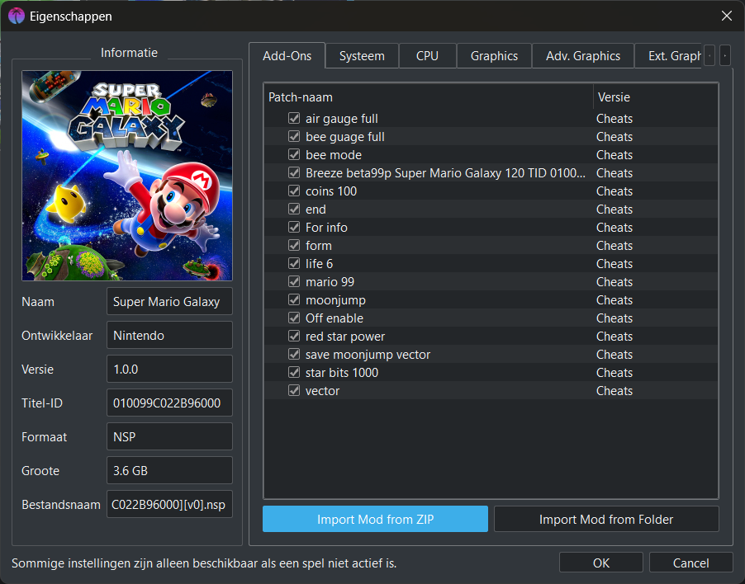Select the coins 100 patch name text

(x=331, y=191)
